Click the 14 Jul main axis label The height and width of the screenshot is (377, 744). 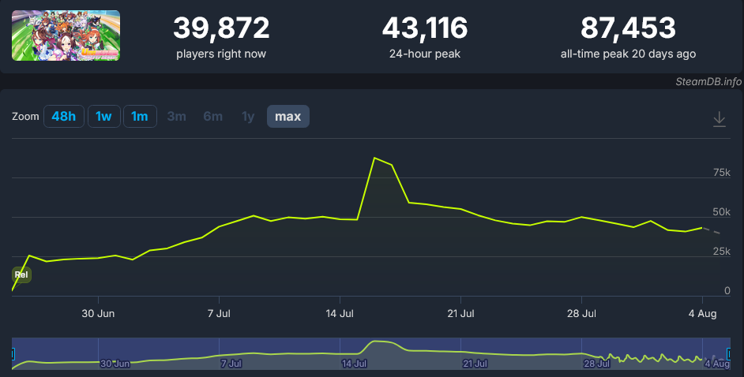340,314
